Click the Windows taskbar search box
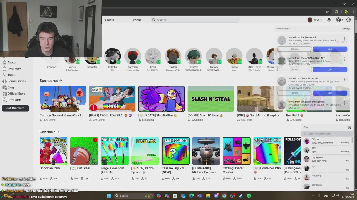This screenshot has height=200, width=357. (x=134, y=196)
